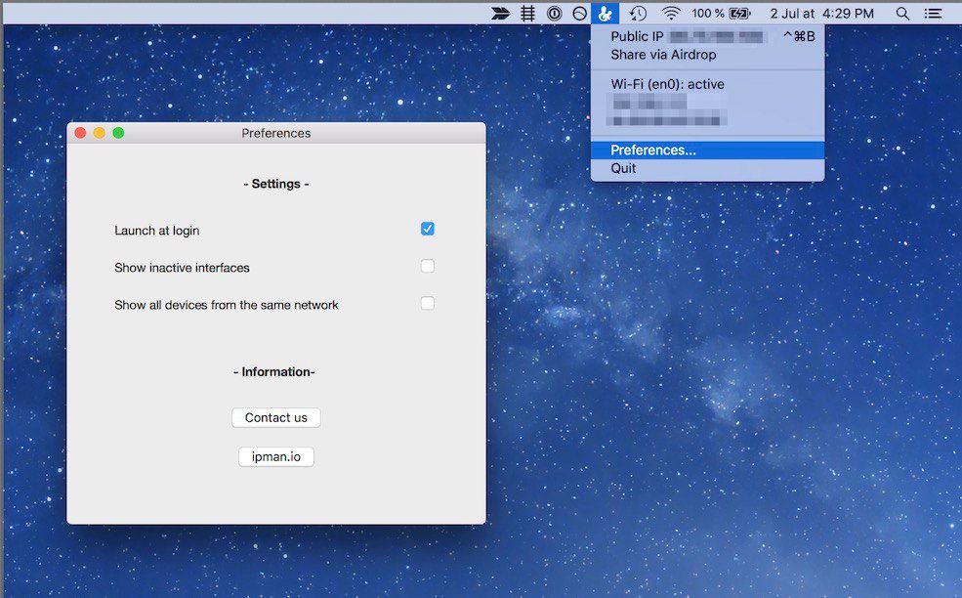
Task: Select Share via Airdrop menu entry
Action: (x=707, y=55)
